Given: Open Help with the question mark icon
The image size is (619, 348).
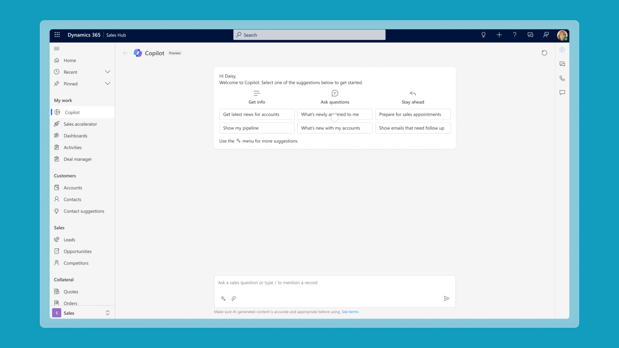Looking at the screenshot, I should pos(514,35).
